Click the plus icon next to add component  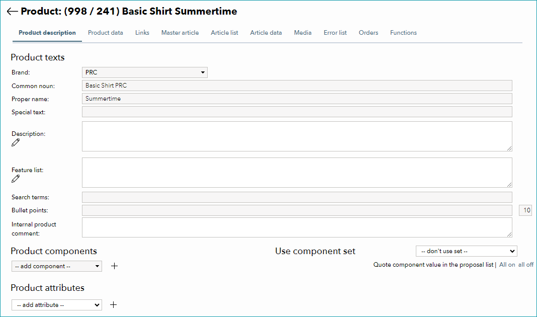(114, 266)
